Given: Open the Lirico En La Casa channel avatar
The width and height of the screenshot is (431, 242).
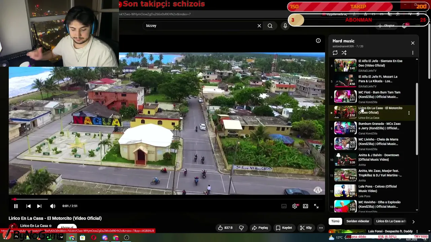Looking at the screenshot, I should coord(13,227).
